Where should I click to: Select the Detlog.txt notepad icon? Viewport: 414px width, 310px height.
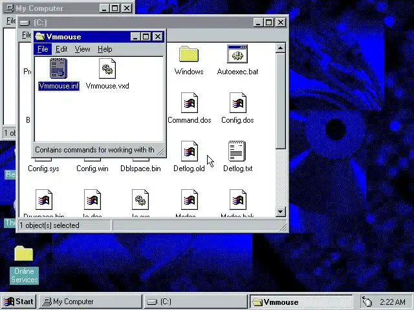[237, 151]
